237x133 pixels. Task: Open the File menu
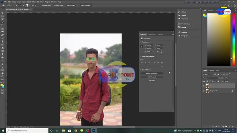click(5, 2)
